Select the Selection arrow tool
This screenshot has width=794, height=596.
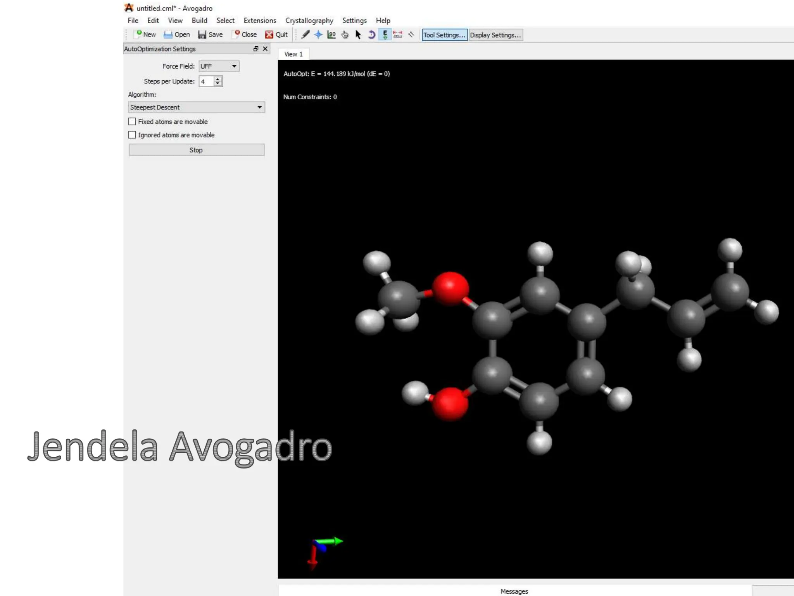(358, 35)
